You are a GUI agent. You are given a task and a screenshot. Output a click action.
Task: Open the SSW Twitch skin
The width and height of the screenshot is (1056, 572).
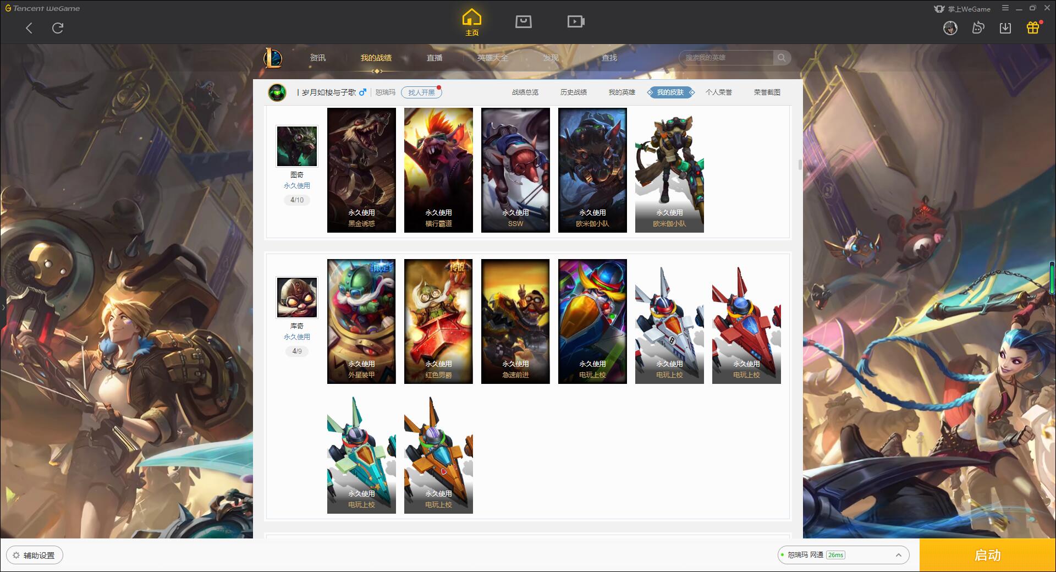[515, 170]
